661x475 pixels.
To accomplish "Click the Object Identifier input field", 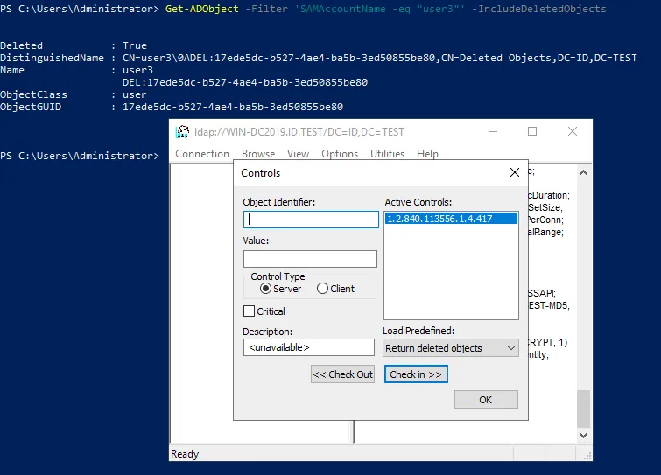I will (x=311, y=220).
